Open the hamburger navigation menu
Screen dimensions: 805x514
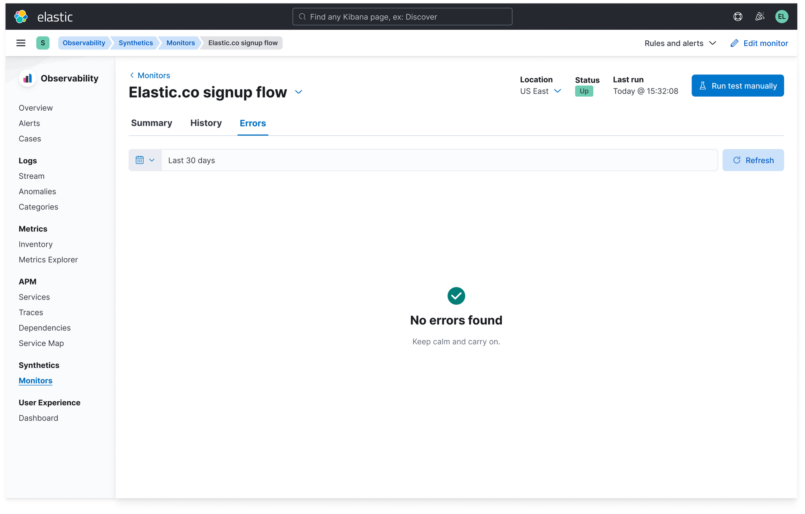[21, 43]
